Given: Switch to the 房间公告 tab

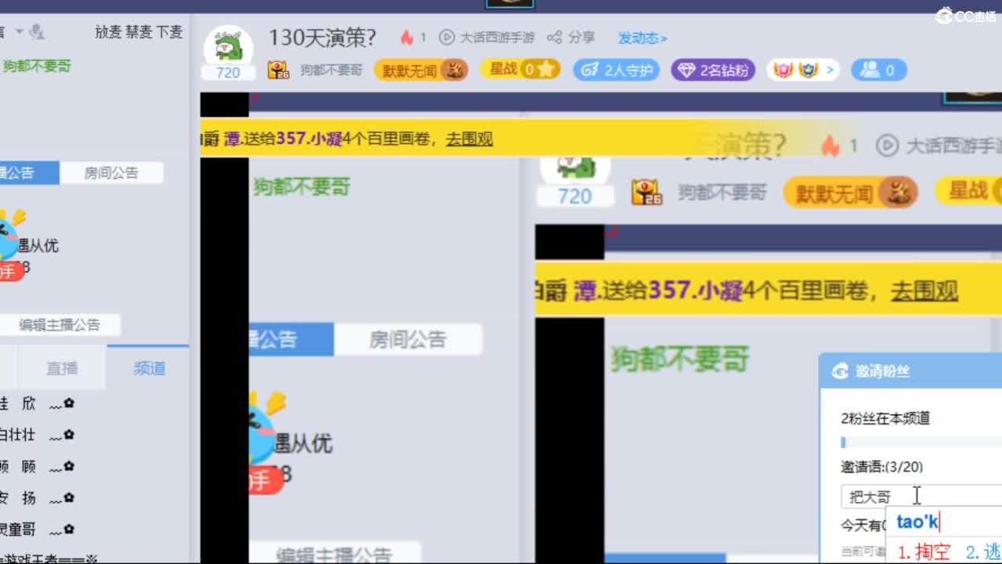Looking at the screenshot, I should click(112, 173).
